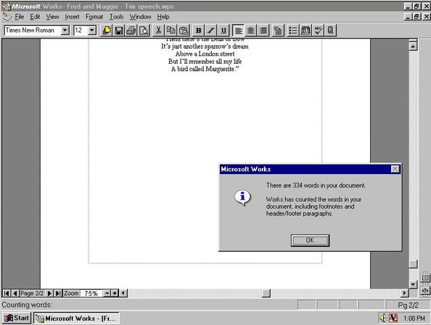The width and height of the screenshot is (431, 325).
Task: Select the Microsoft Works taskbar button
Action: coord(76,318)
